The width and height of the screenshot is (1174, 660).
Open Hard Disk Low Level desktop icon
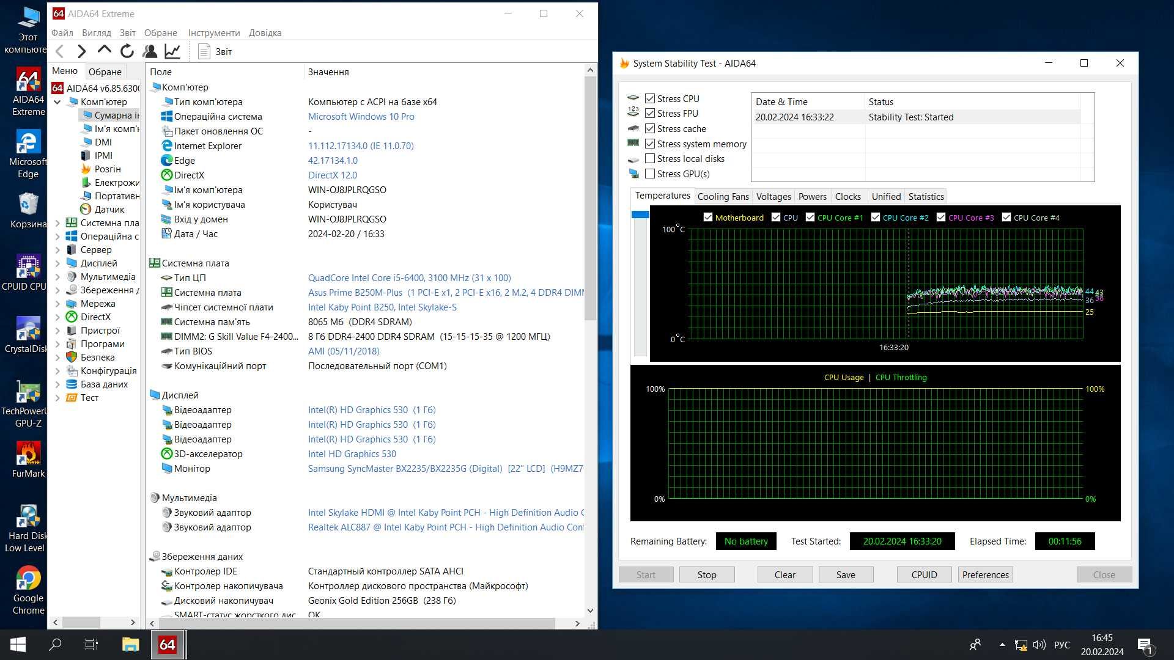point(27,529)
